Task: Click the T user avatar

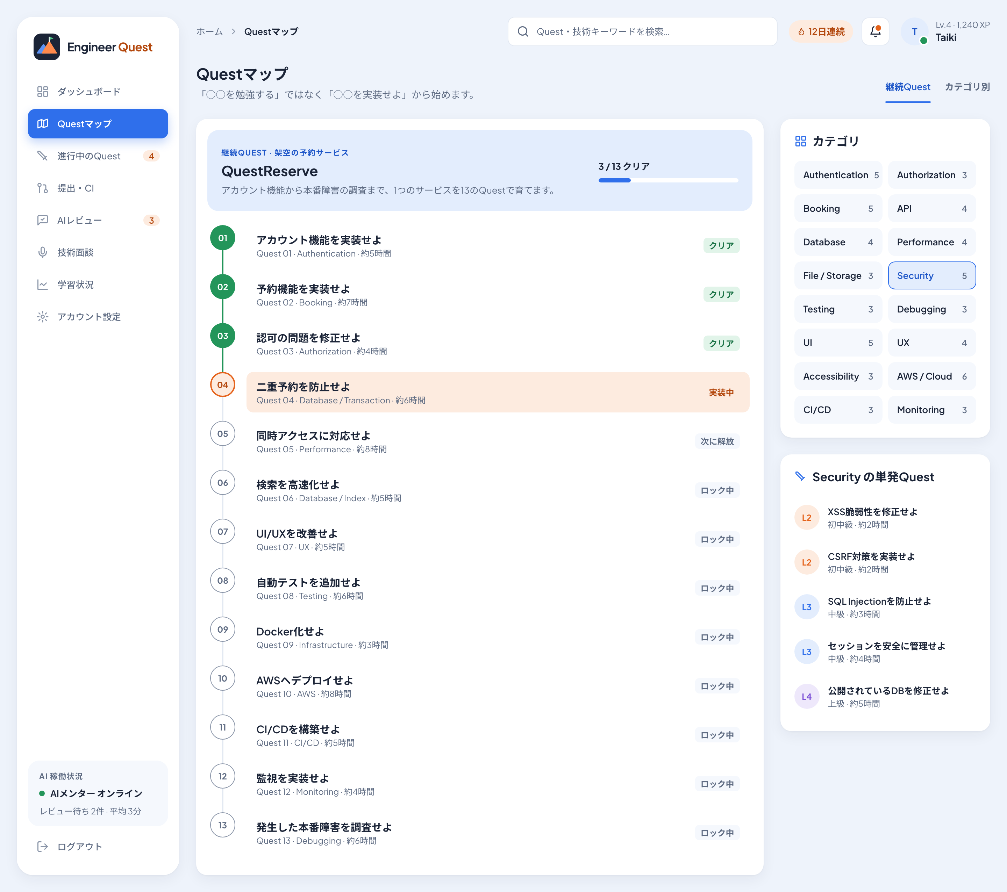Action: 914,31
